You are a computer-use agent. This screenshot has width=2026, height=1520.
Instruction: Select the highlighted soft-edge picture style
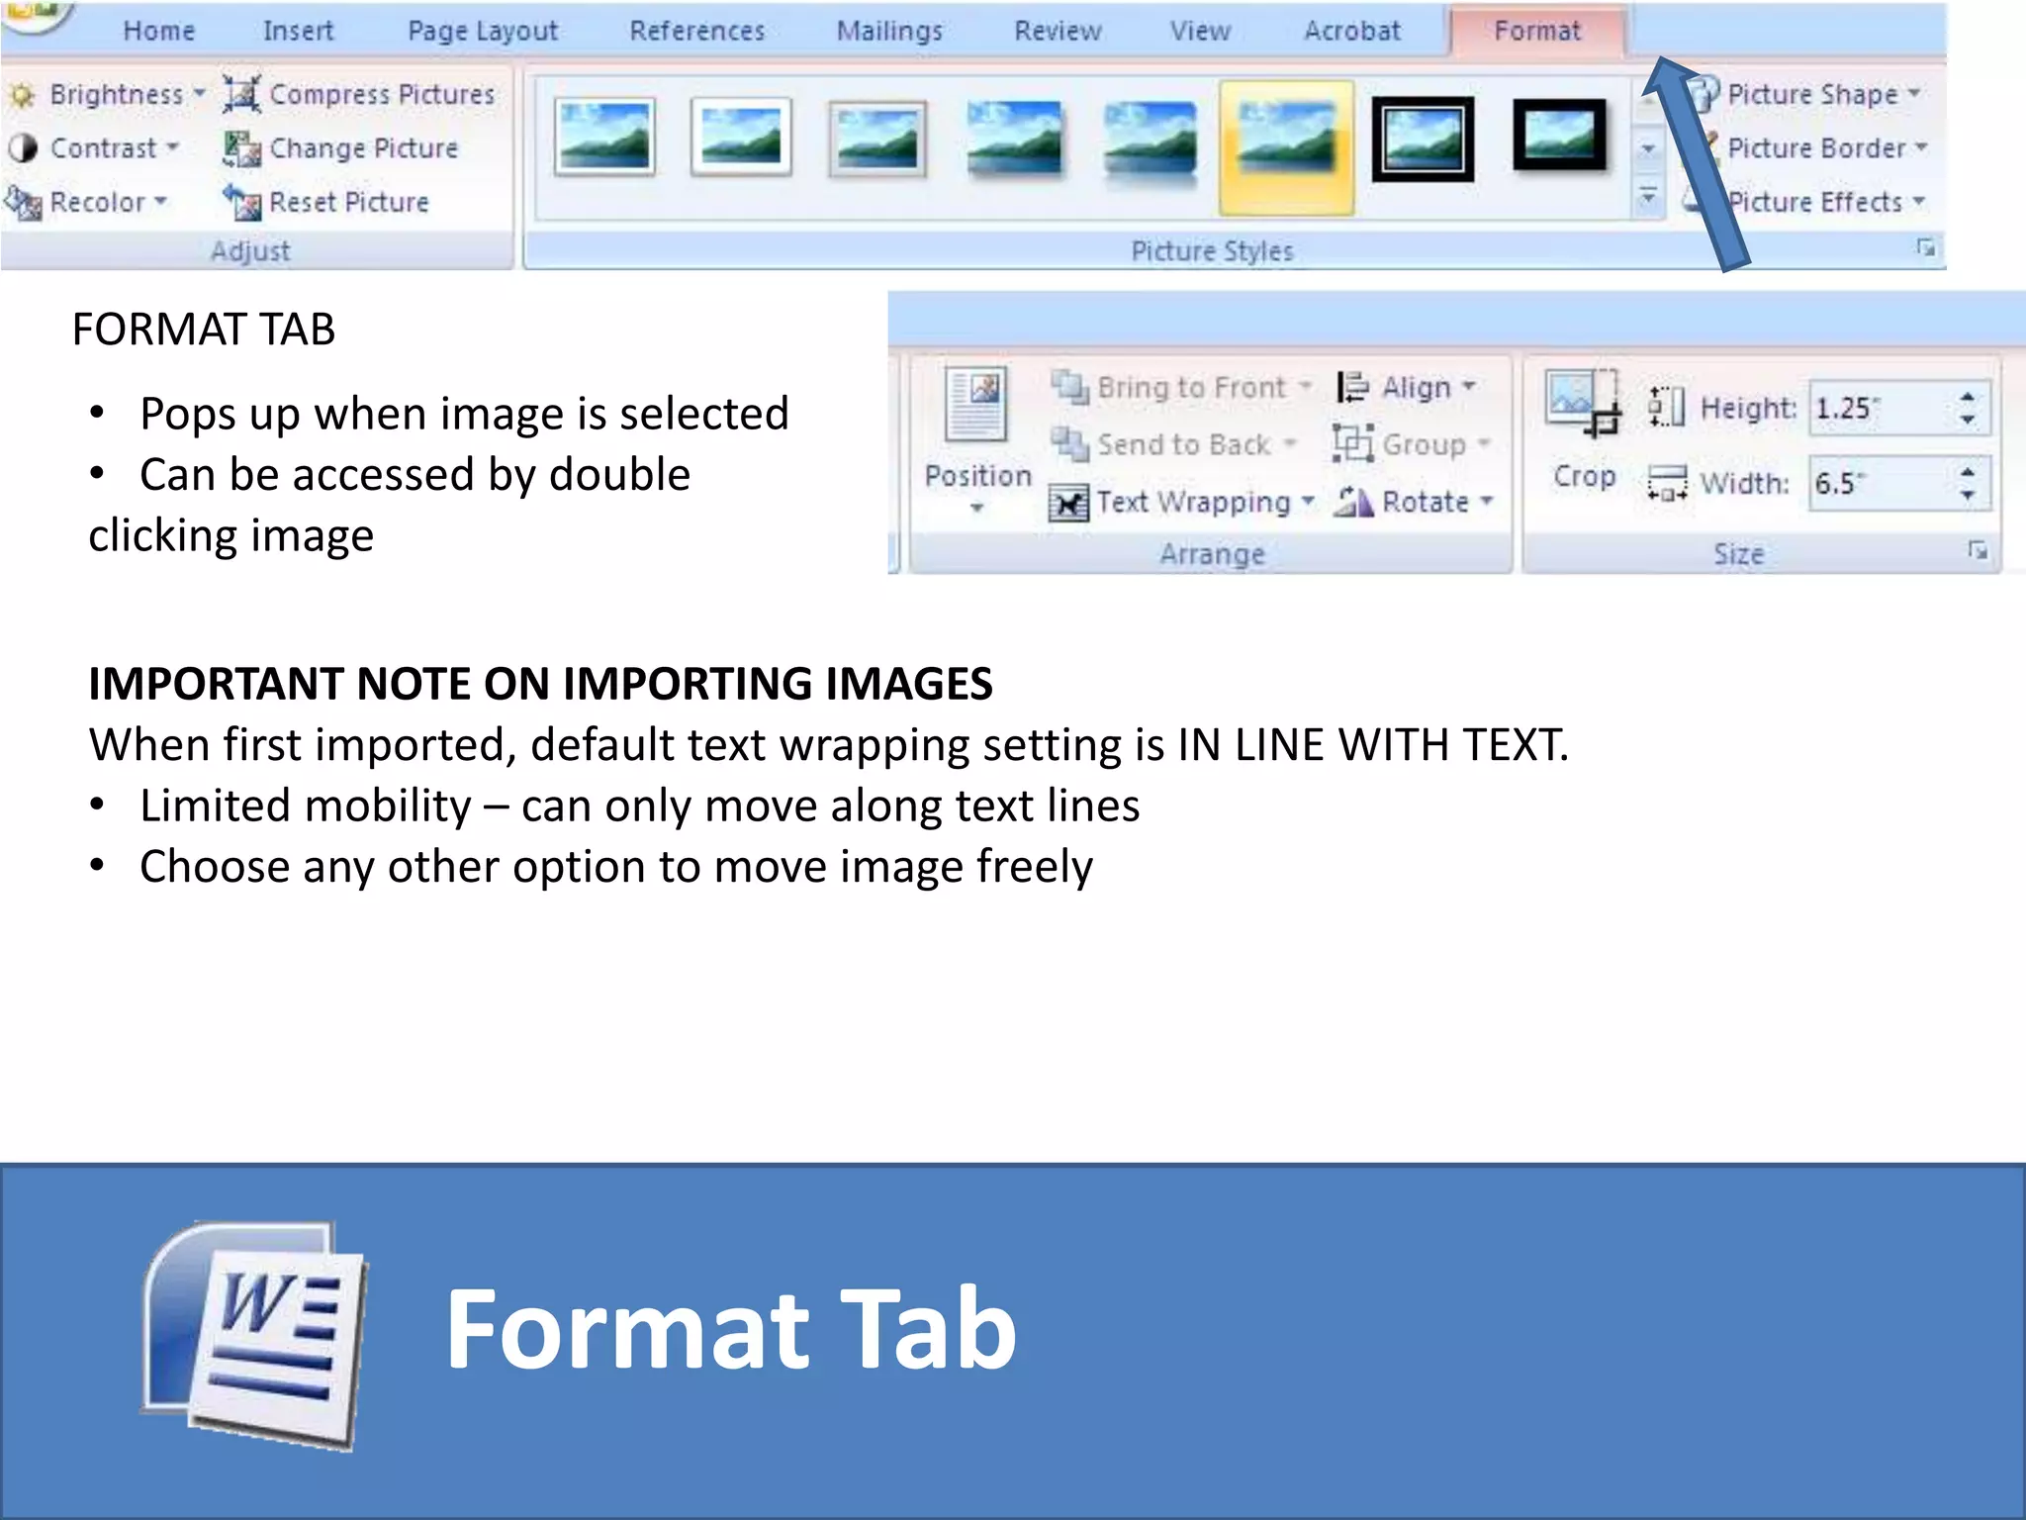[x=1286, y=147]
